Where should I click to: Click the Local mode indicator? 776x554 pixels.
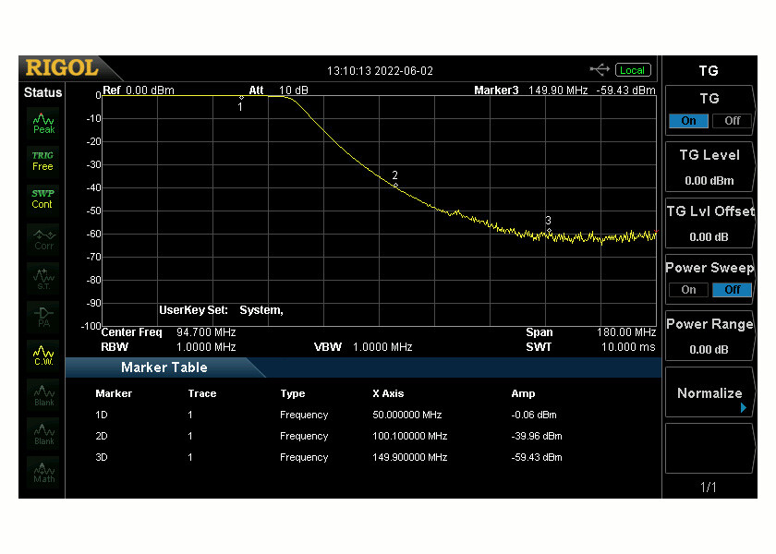(x=632, y=69)
